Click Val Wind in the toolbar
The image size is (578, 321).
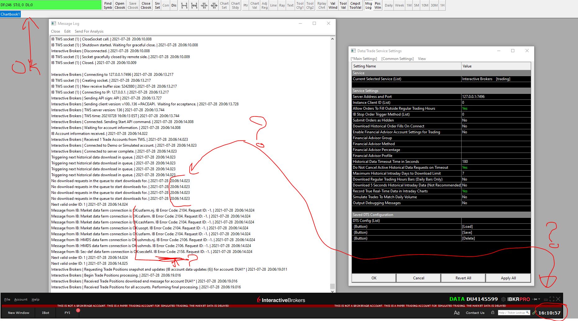[x=333, y=5]
